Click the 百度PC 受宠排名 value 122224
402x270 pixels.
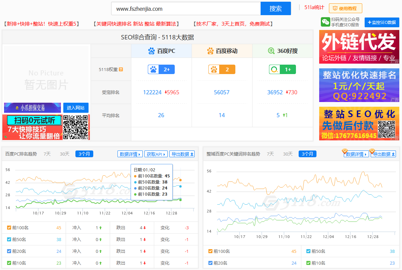coord(152,92)
